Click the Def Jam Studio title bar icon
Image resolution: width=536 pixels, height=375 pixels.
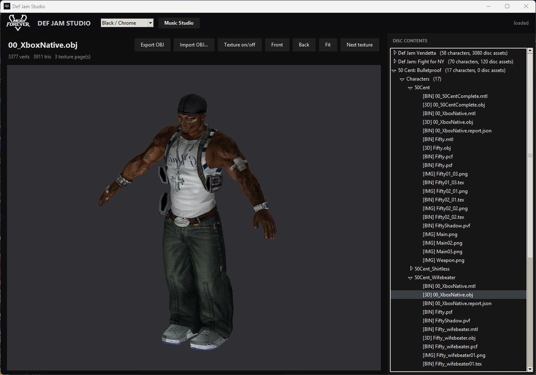pyautogui.click(x=7, y=6)
